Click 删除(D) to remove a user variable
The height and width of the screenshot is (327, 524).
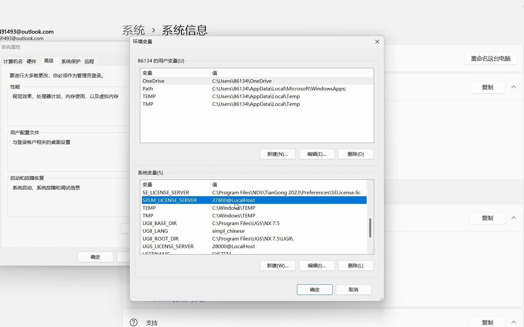coord(356,154)
